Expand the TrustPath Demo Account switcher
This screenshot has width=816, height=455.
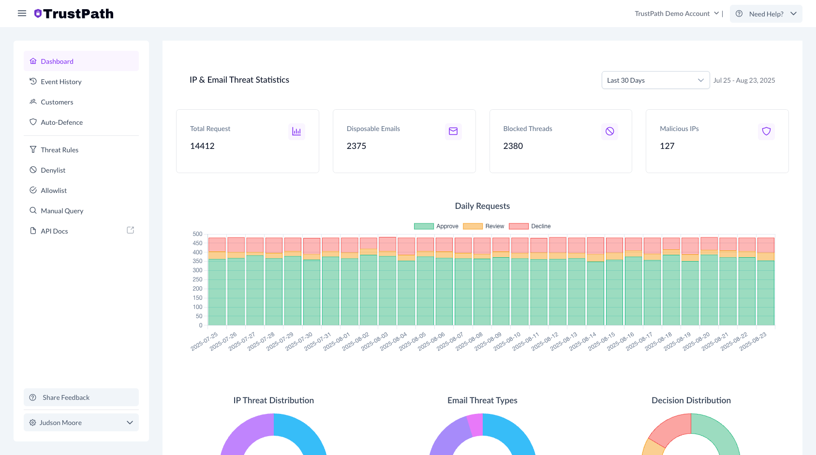pos(677,14)
